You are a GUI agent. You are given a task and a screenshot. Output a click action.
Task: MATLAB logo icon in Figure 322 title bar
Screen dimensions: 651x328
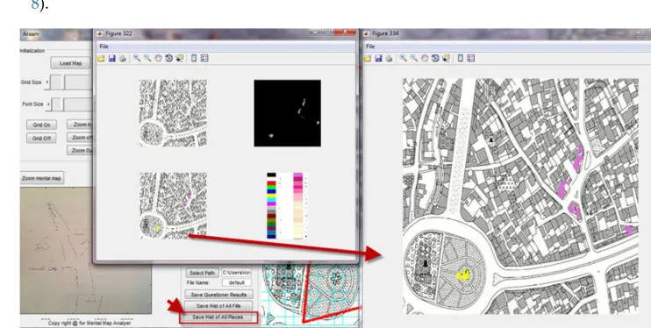tap(100, 33)
